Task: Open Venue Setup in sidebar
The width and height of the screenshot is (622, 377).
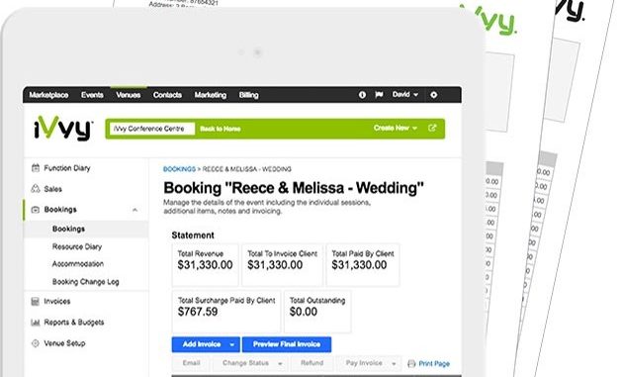Action: [64, 343]
